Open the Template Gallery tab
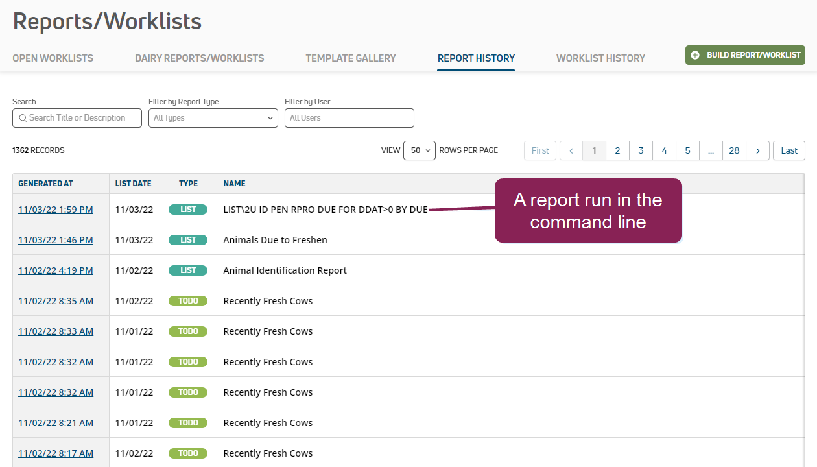The height and width of the screenshot is (467, 817). [351, 58]
